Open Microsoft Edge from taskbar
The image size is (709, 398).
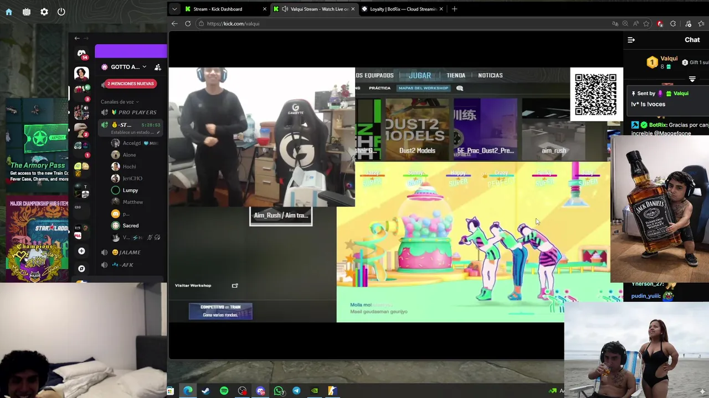coord(188,391)
